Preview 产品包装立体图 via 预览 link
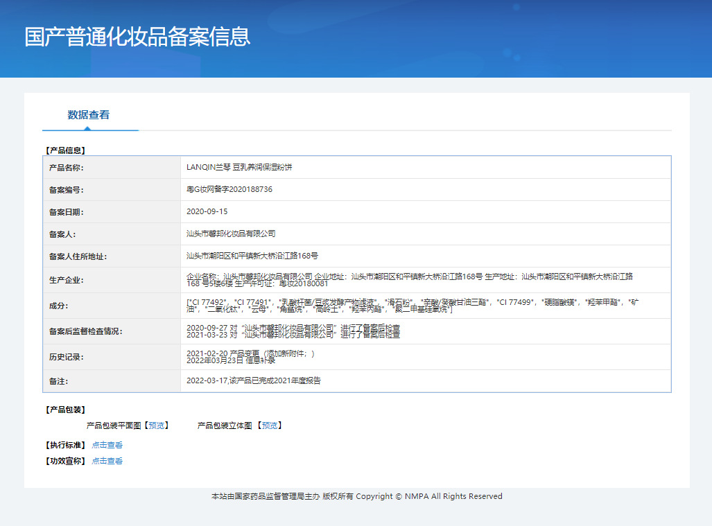712x526 pixels. click(x=269, y=426)
